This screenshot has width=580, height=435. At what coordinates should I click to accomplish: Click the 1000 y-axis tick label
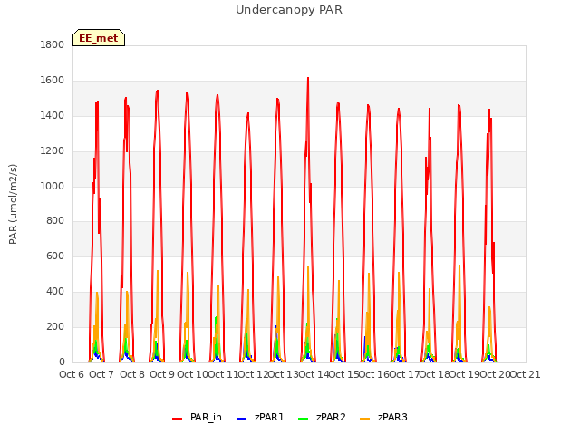pos(53,186)
